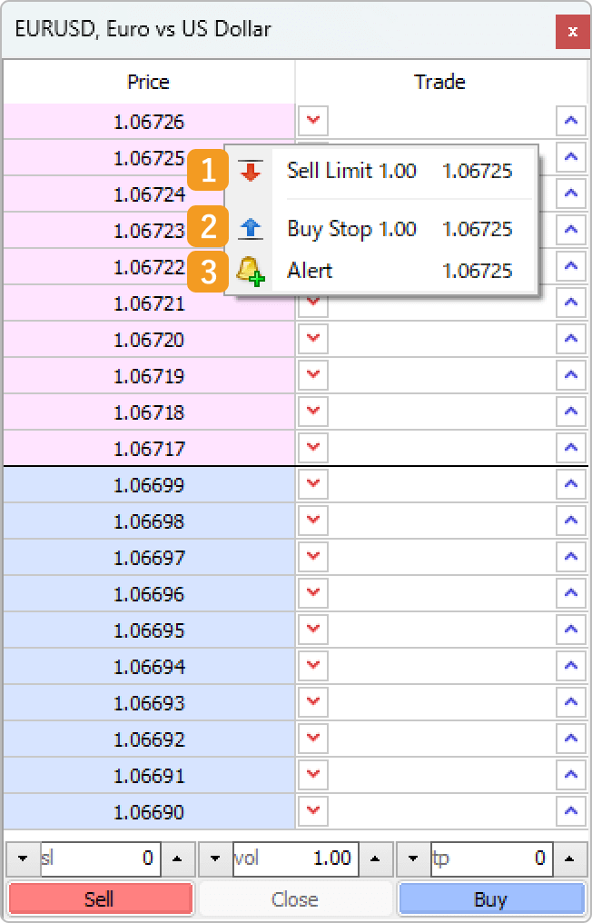
Task: Increase the tp take profit value
Action: (568, 858)
